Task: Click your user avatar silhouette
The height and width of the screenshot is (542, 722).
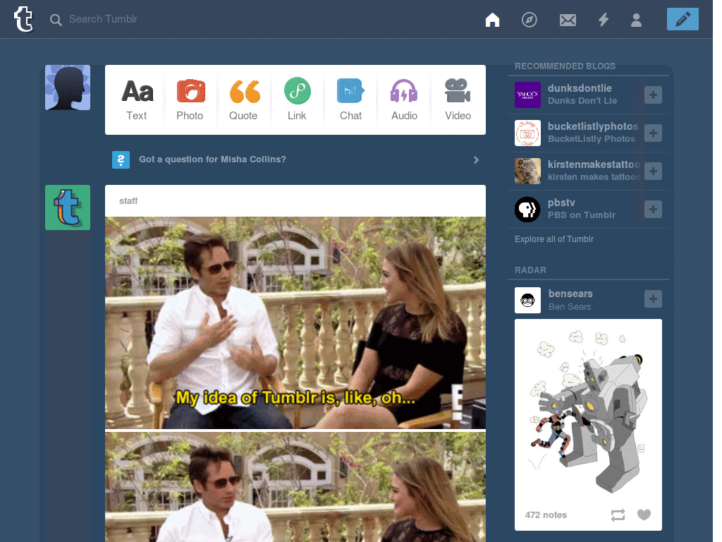Action: (68, 88)
